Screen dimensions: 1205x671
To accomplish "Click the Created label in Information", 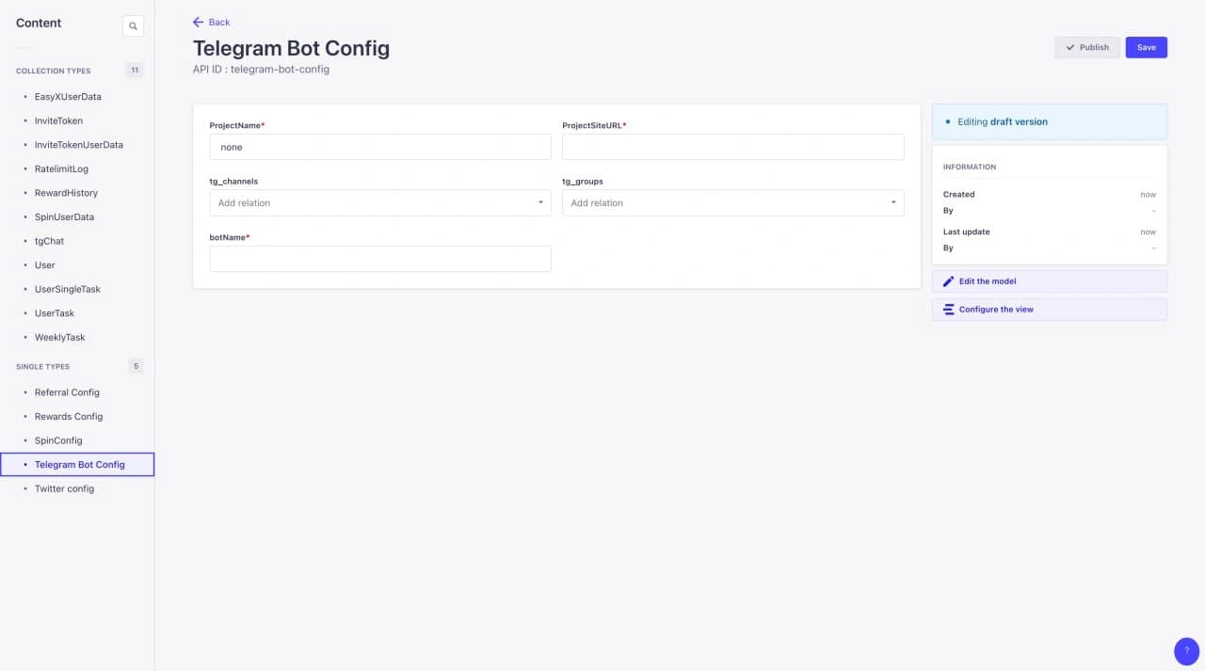I will click(x=958, y=195).
